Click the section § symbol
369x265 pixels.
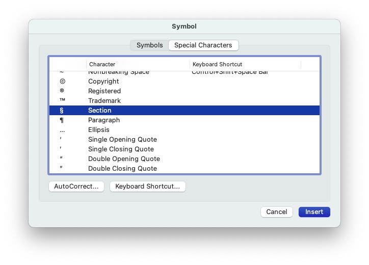pyautogui.click(x=62, y=111)
